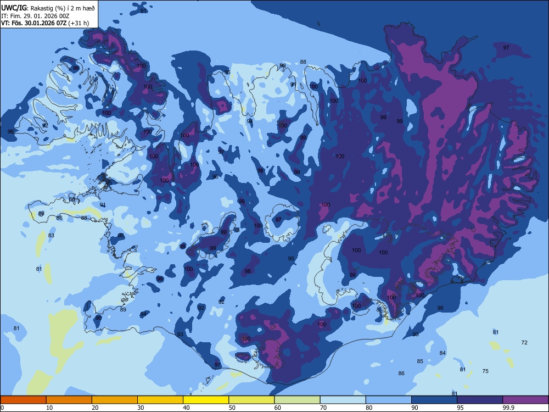Click the legend tick label '70'

(x=323, y=408)
